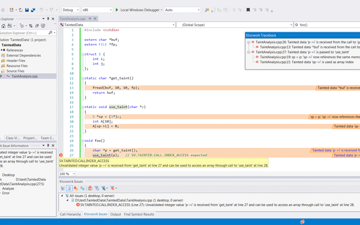Click the Home icon in Solution Explorer toolbar
The height and width of the screenshot is (225, 360).
4,25
